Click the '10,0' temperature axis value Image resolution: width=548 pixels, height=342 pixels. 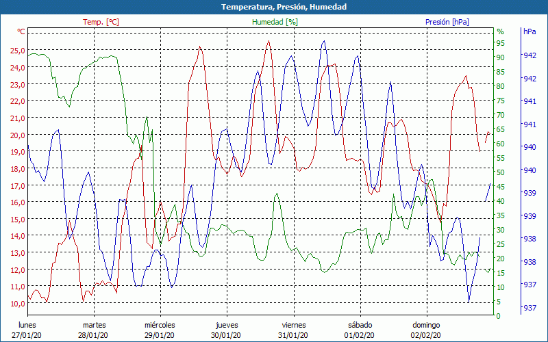18,304
